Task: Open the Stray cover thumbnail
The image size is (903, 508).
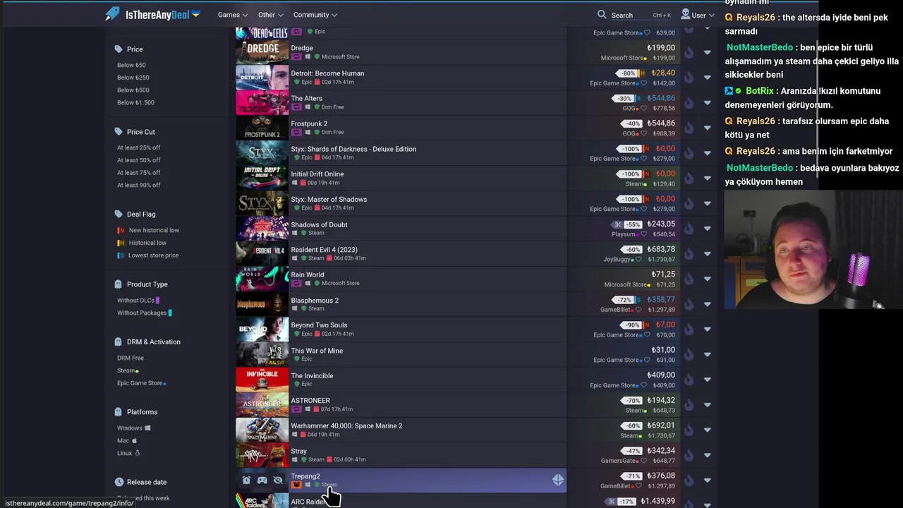Action: click(x=262, y=455)
